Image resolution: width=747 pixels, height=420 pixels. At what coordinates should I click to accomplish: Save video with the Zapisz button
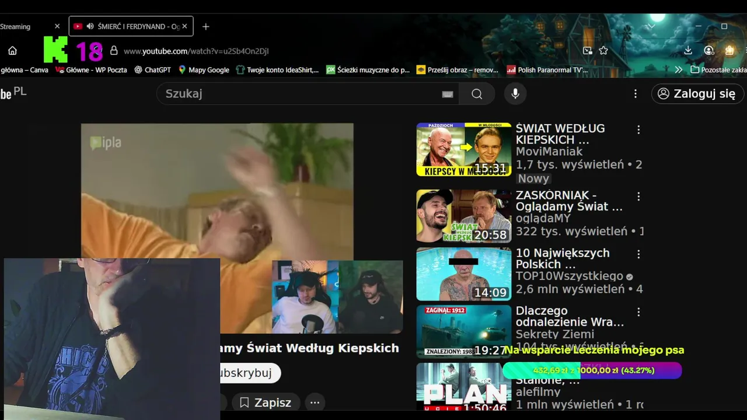pyautogui.click(x=266, y=402)
